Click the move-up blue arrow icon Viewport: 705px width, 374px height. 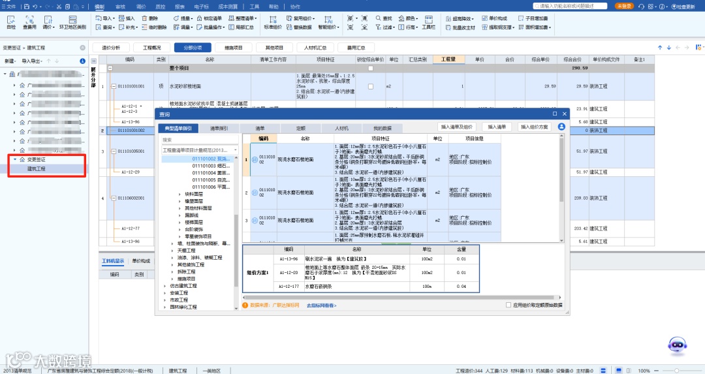(x=659, y=47)
